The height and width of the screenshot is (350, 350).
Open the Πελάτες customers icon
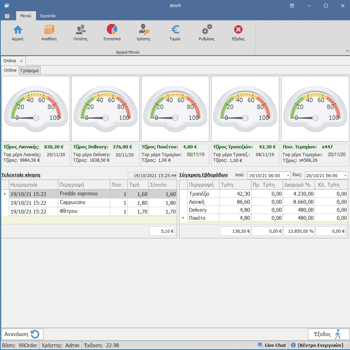coord(80,30)
